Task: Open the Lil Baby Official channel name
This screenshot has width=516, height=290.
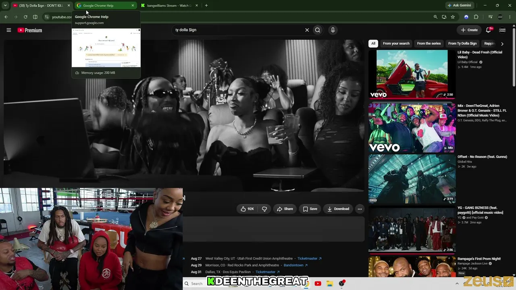Action: click(467, 62)
